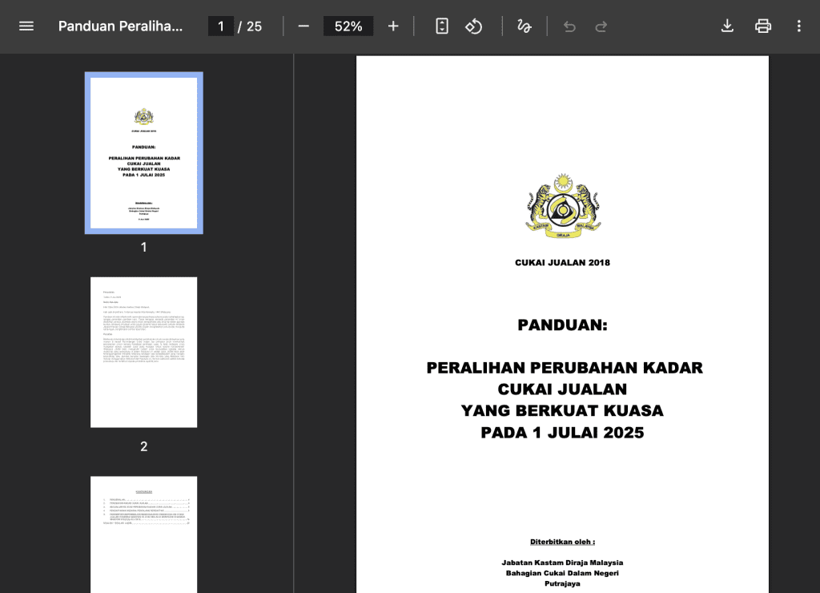Image resolution: width=820 pixels, height=593 pixels.
Task: Click Jabatan Kastam Diraja Malaysia text
Action: click(562, 563)
